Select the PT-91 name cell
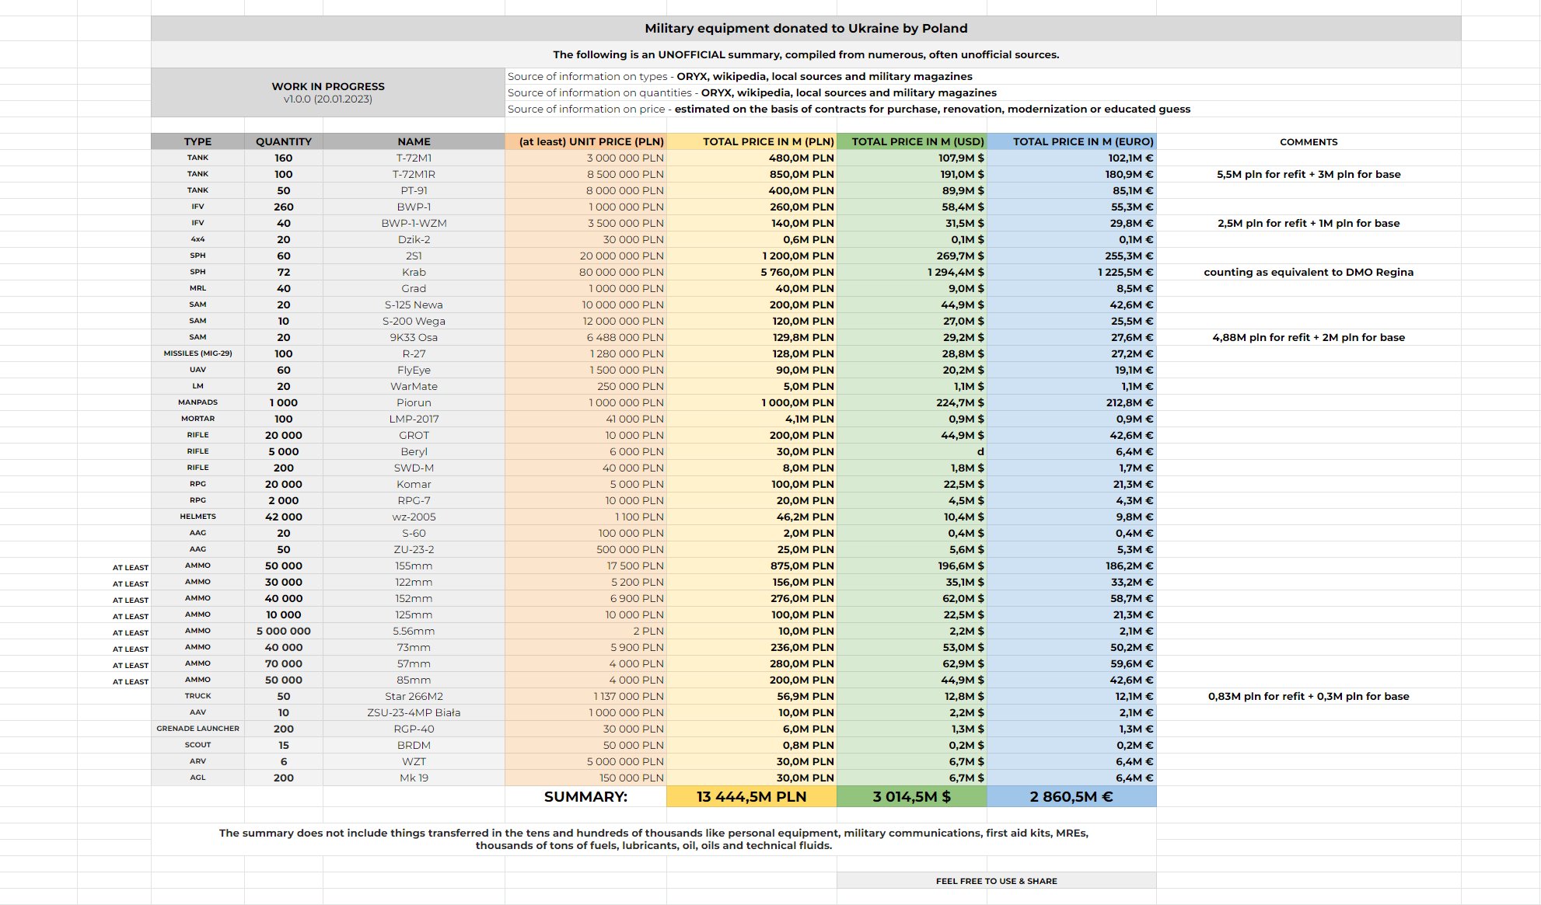The height and width of the screenshot is (905, 1541). [x=414, y=190]
